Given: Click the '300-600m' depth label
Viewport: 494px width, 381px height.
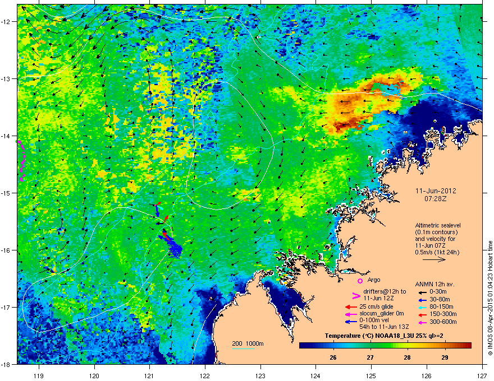Looking at the screenshot, I should 443,322.
